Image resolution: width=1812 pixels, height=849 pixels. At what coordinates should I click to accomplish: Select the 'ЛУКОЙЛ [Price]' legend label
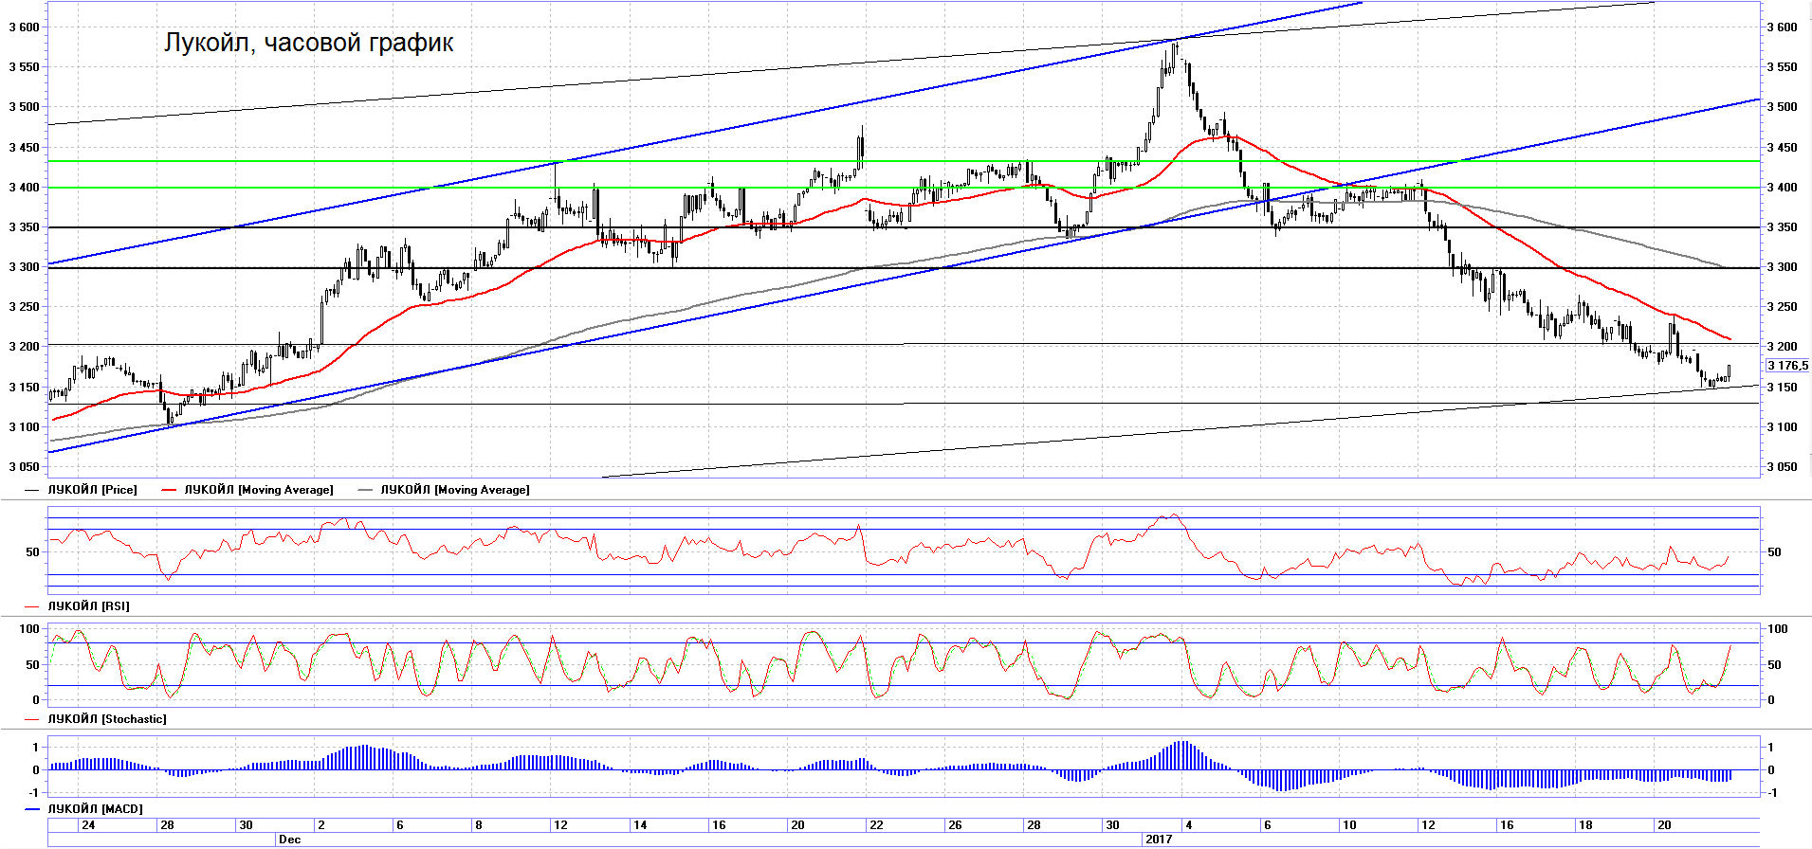click(92, 490)
